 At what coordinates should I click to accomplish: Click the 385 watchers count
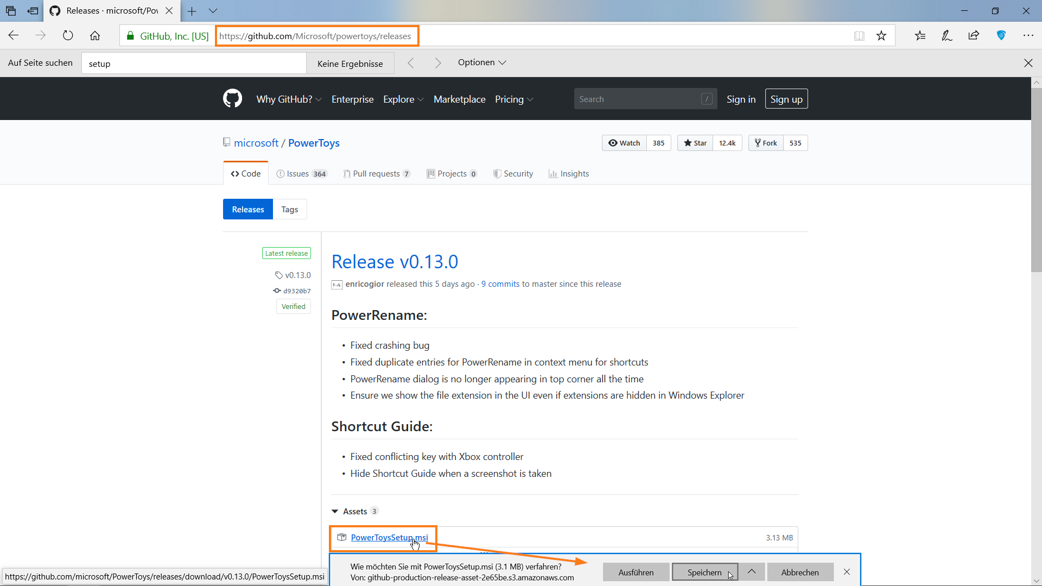pos(658,143)
